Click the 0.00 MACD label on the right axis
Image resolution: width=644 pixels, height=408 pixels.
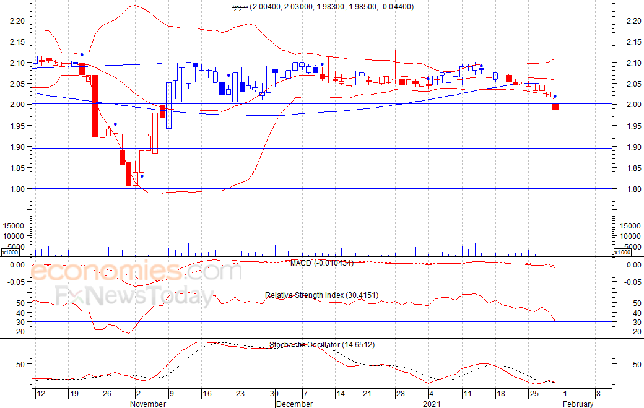pos(633,265)
